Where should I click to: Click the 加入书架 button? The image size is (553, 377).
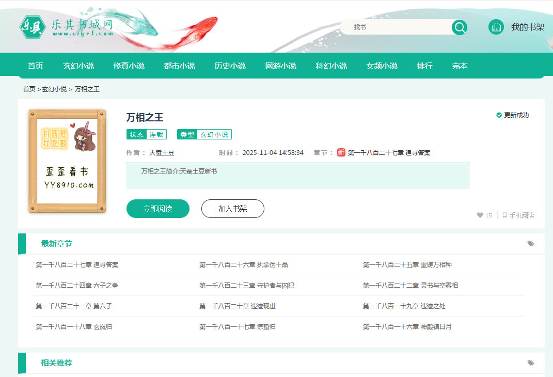[x=232, y=209]
